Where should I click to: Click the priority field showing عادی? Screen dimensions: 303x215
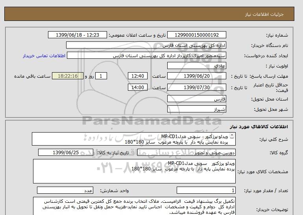click(x=196, y=65)
